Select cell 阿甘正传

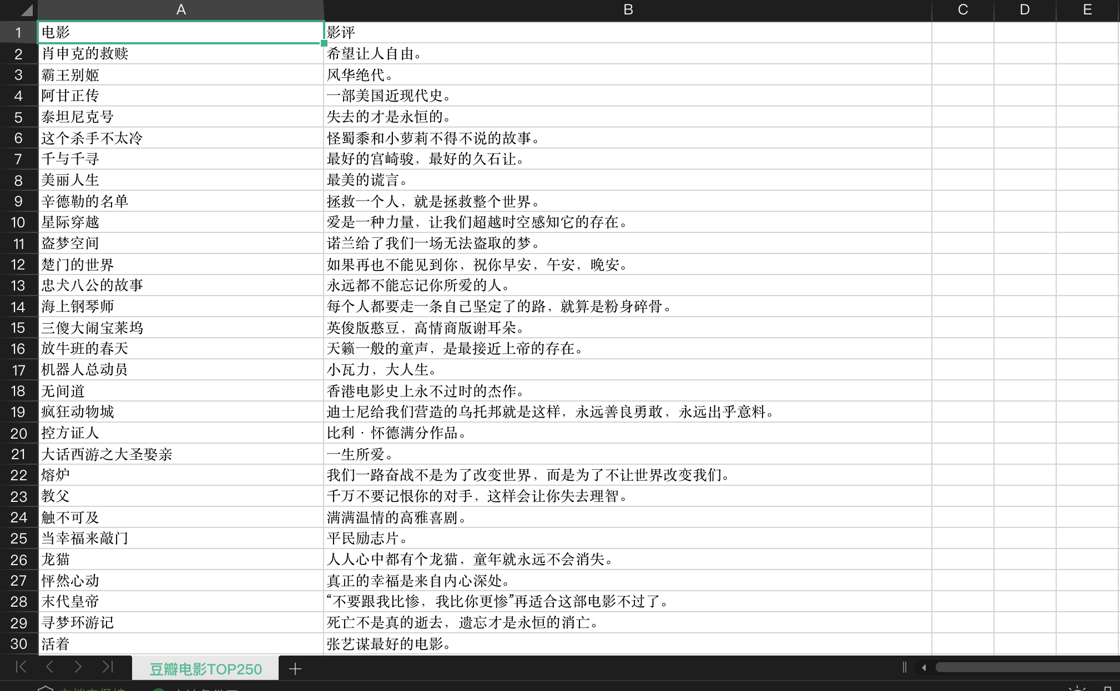pyautogui.click(x=181, y=96)
